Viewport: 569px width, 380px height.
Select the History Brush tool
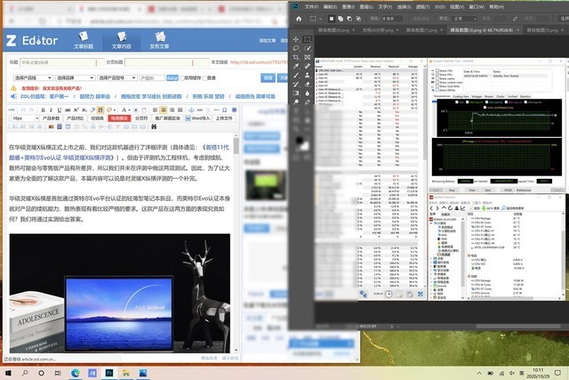[296, 85]
